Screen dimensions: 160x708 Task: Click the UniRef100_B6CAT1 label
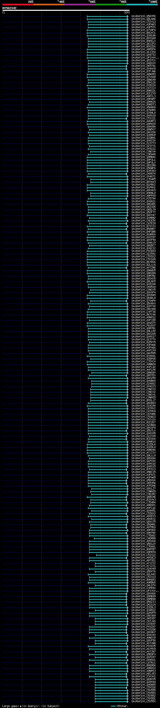coord(143,33)
